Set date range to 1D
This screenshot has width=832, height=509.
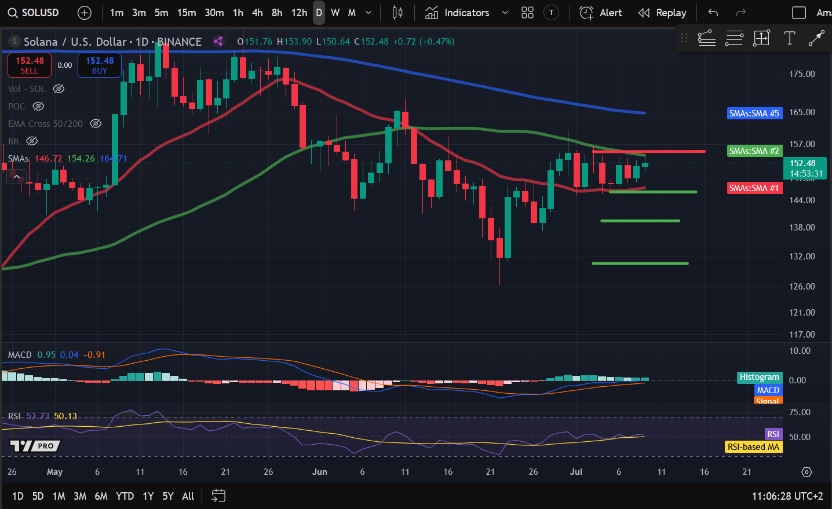click(x=18, y=496)
